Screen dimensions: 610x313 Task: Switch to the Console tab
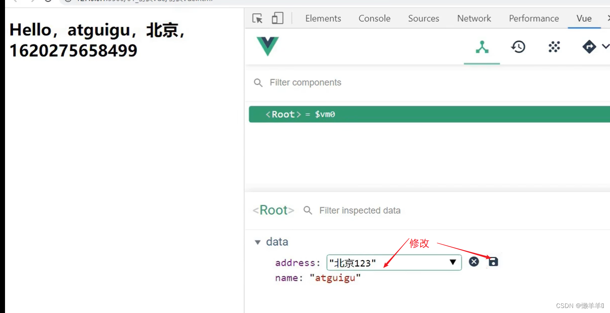click(x=375, y=18)
